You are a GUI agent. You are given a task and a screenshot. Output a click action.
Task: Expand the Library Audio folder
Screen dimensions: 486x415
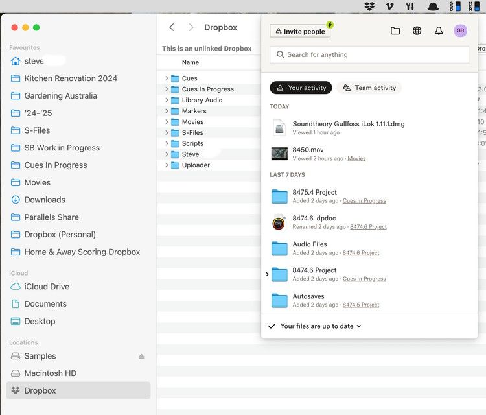(167, 101)
